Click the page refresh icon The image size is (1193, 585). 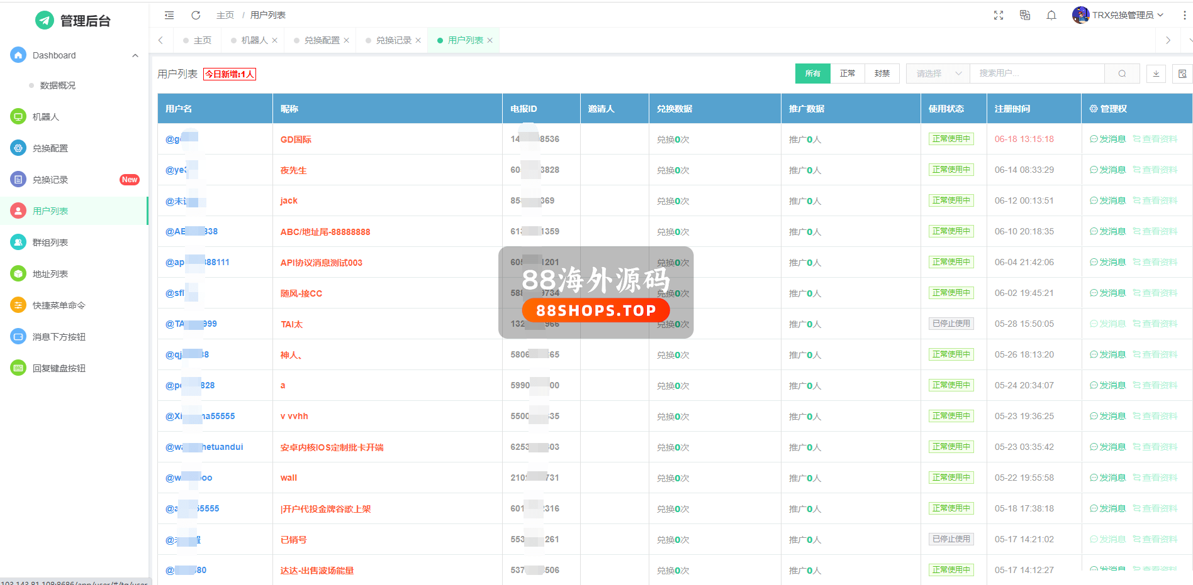(196, 15)
